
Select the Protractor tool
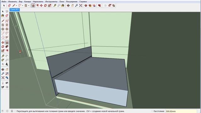(3, 60)
